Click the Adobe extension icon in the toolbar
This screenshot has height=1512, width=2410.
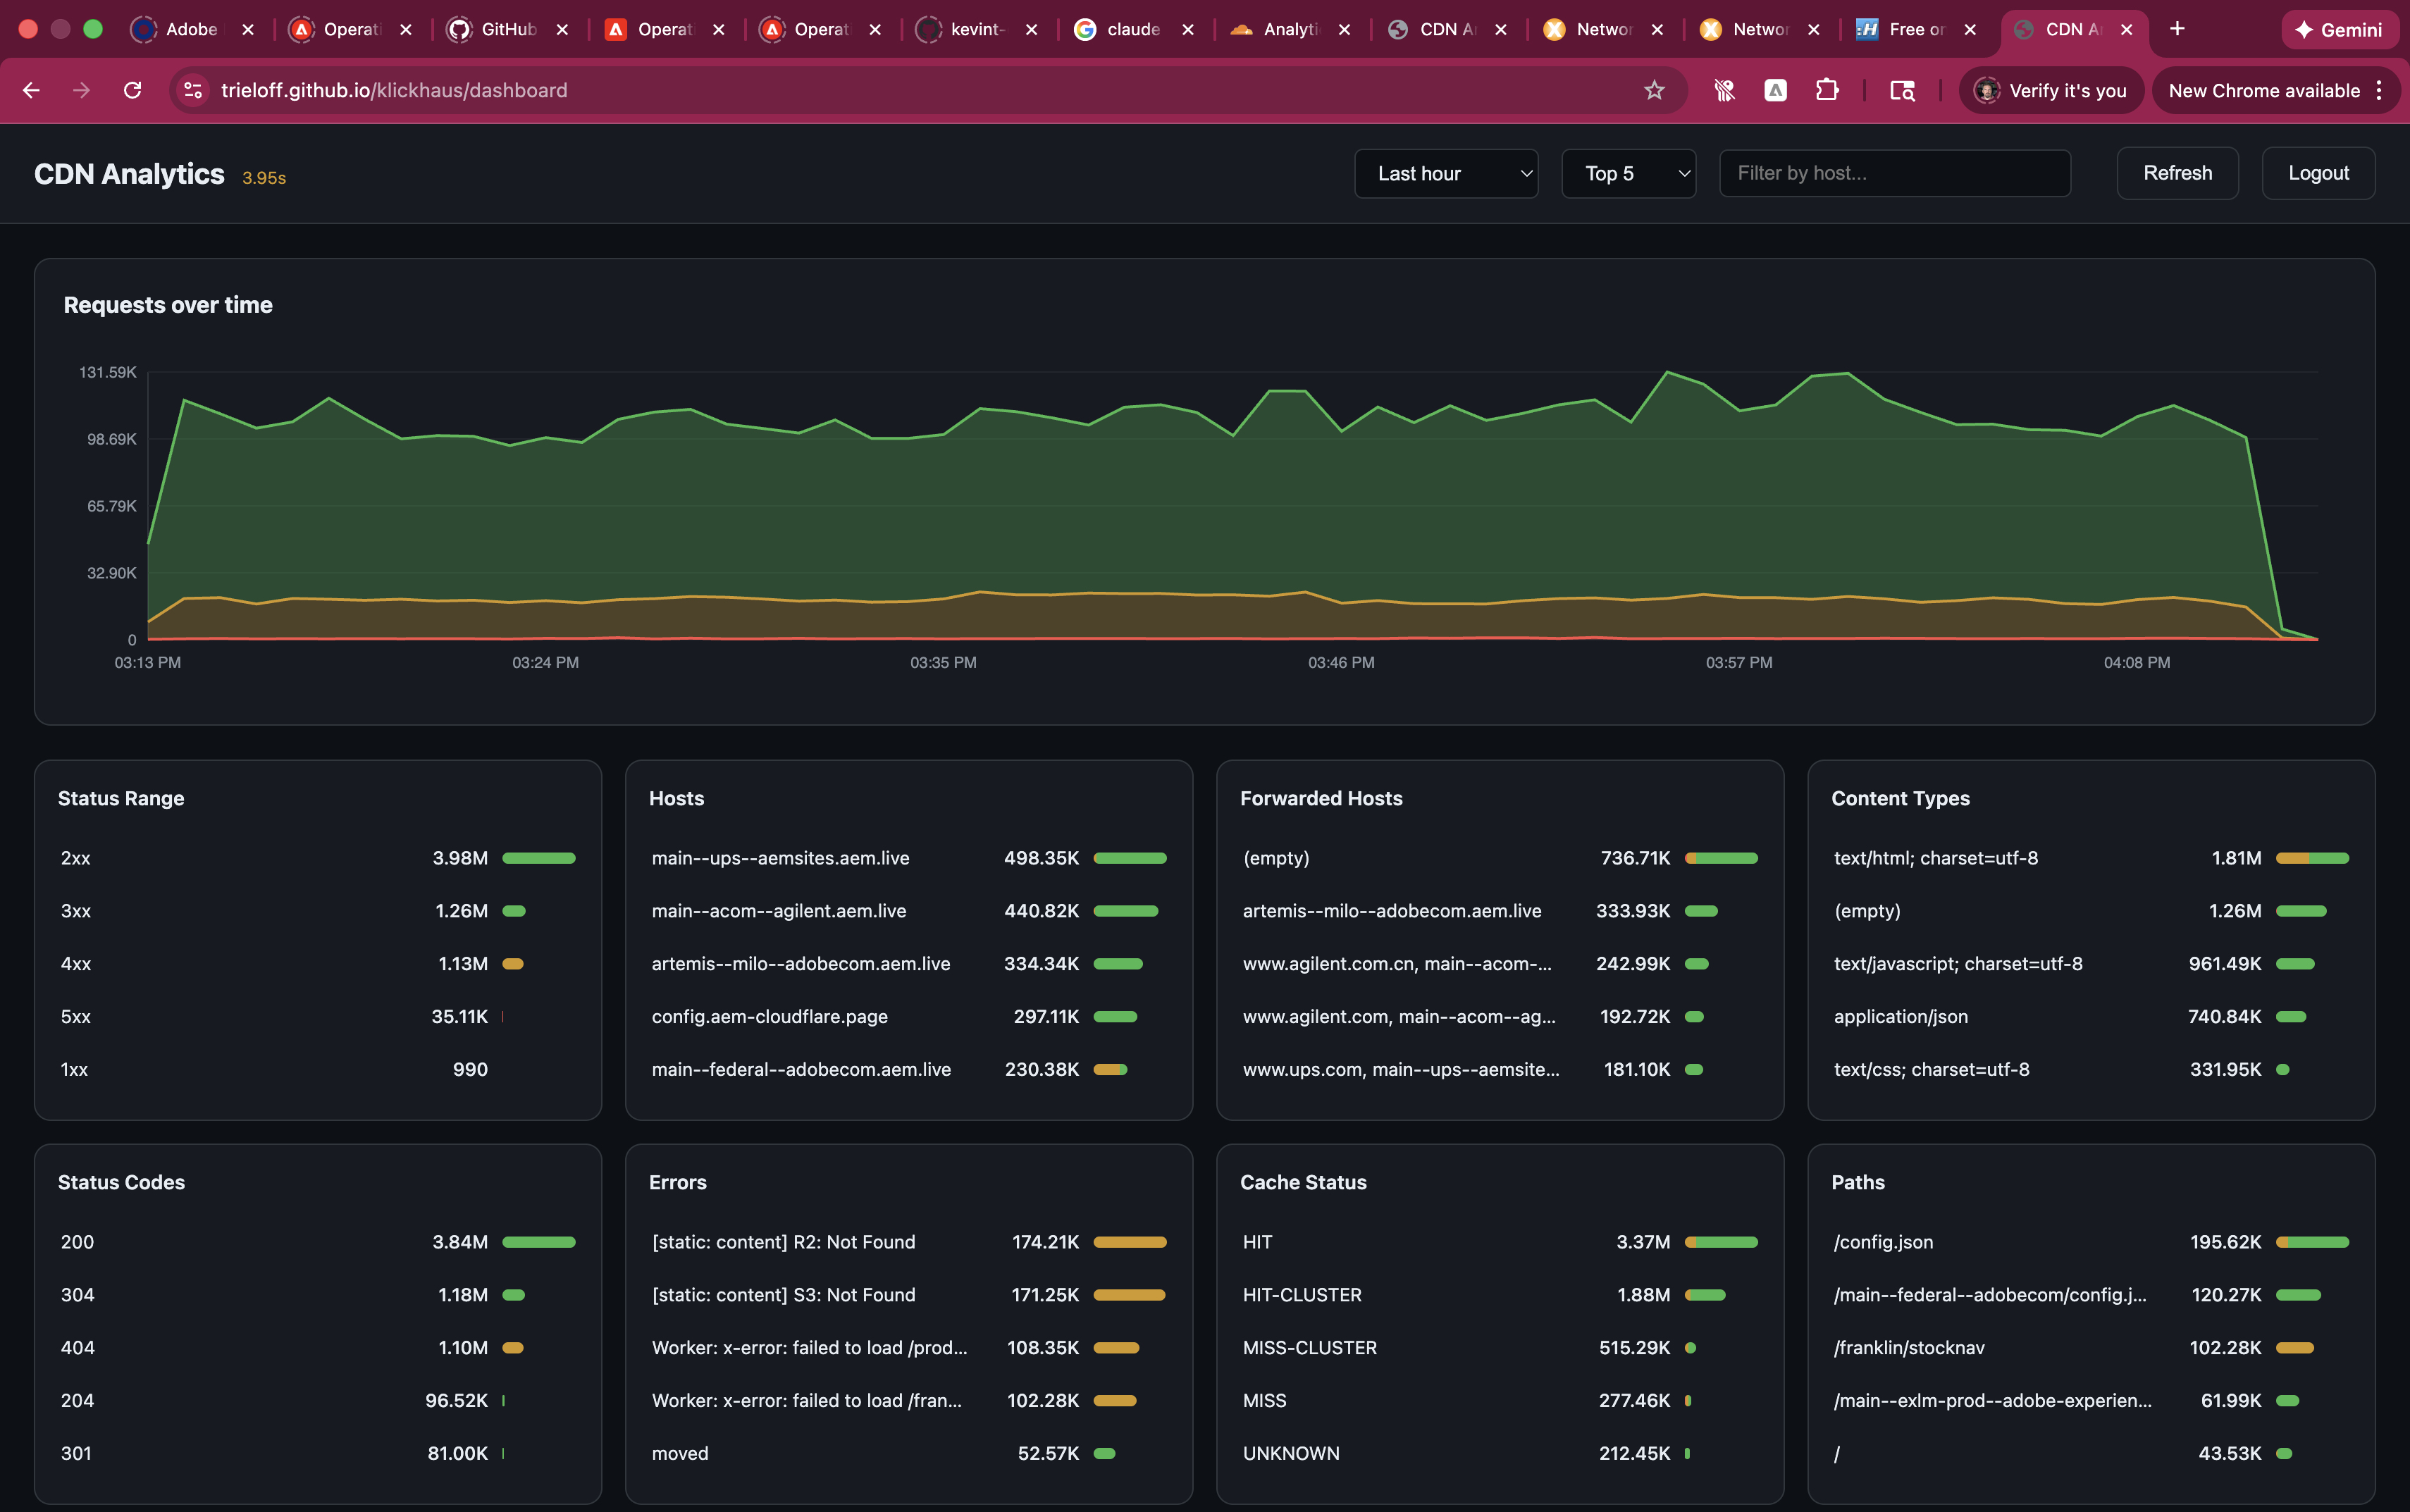click(x=1775, y=90)
